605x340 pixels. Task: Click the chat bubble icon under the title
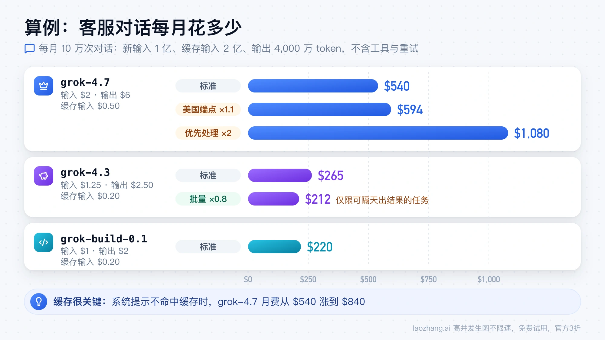tap(30, 48)
